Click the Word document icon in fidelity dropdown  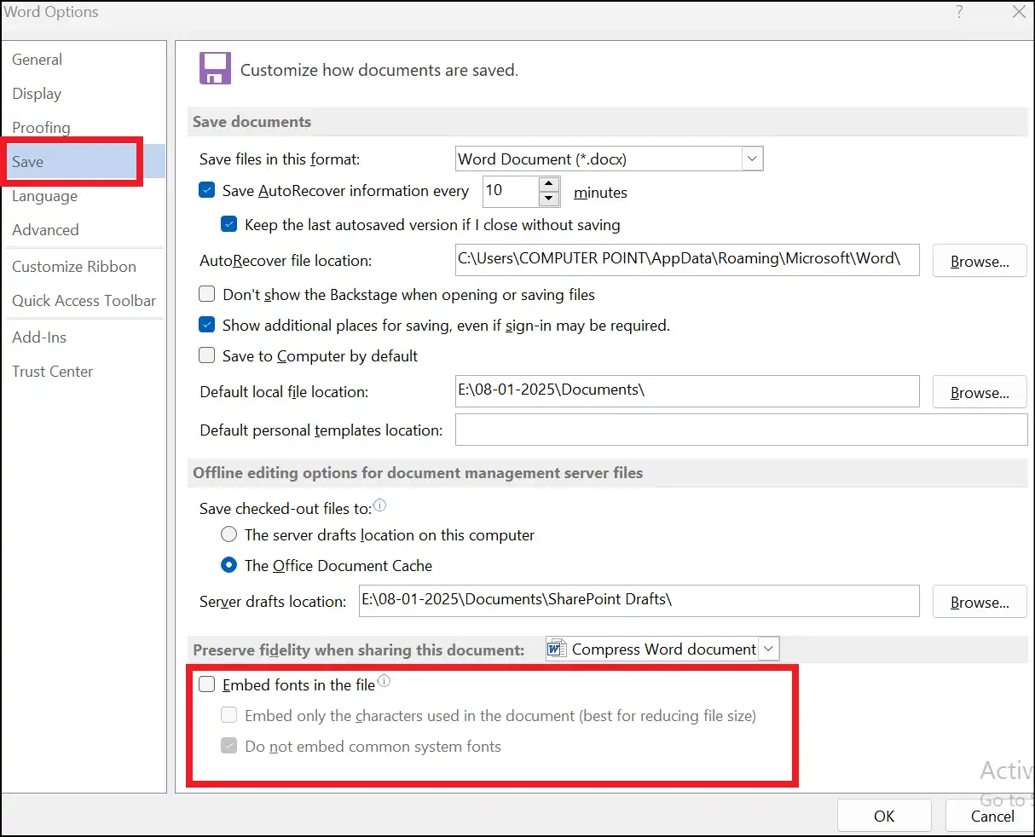[557, 649]
